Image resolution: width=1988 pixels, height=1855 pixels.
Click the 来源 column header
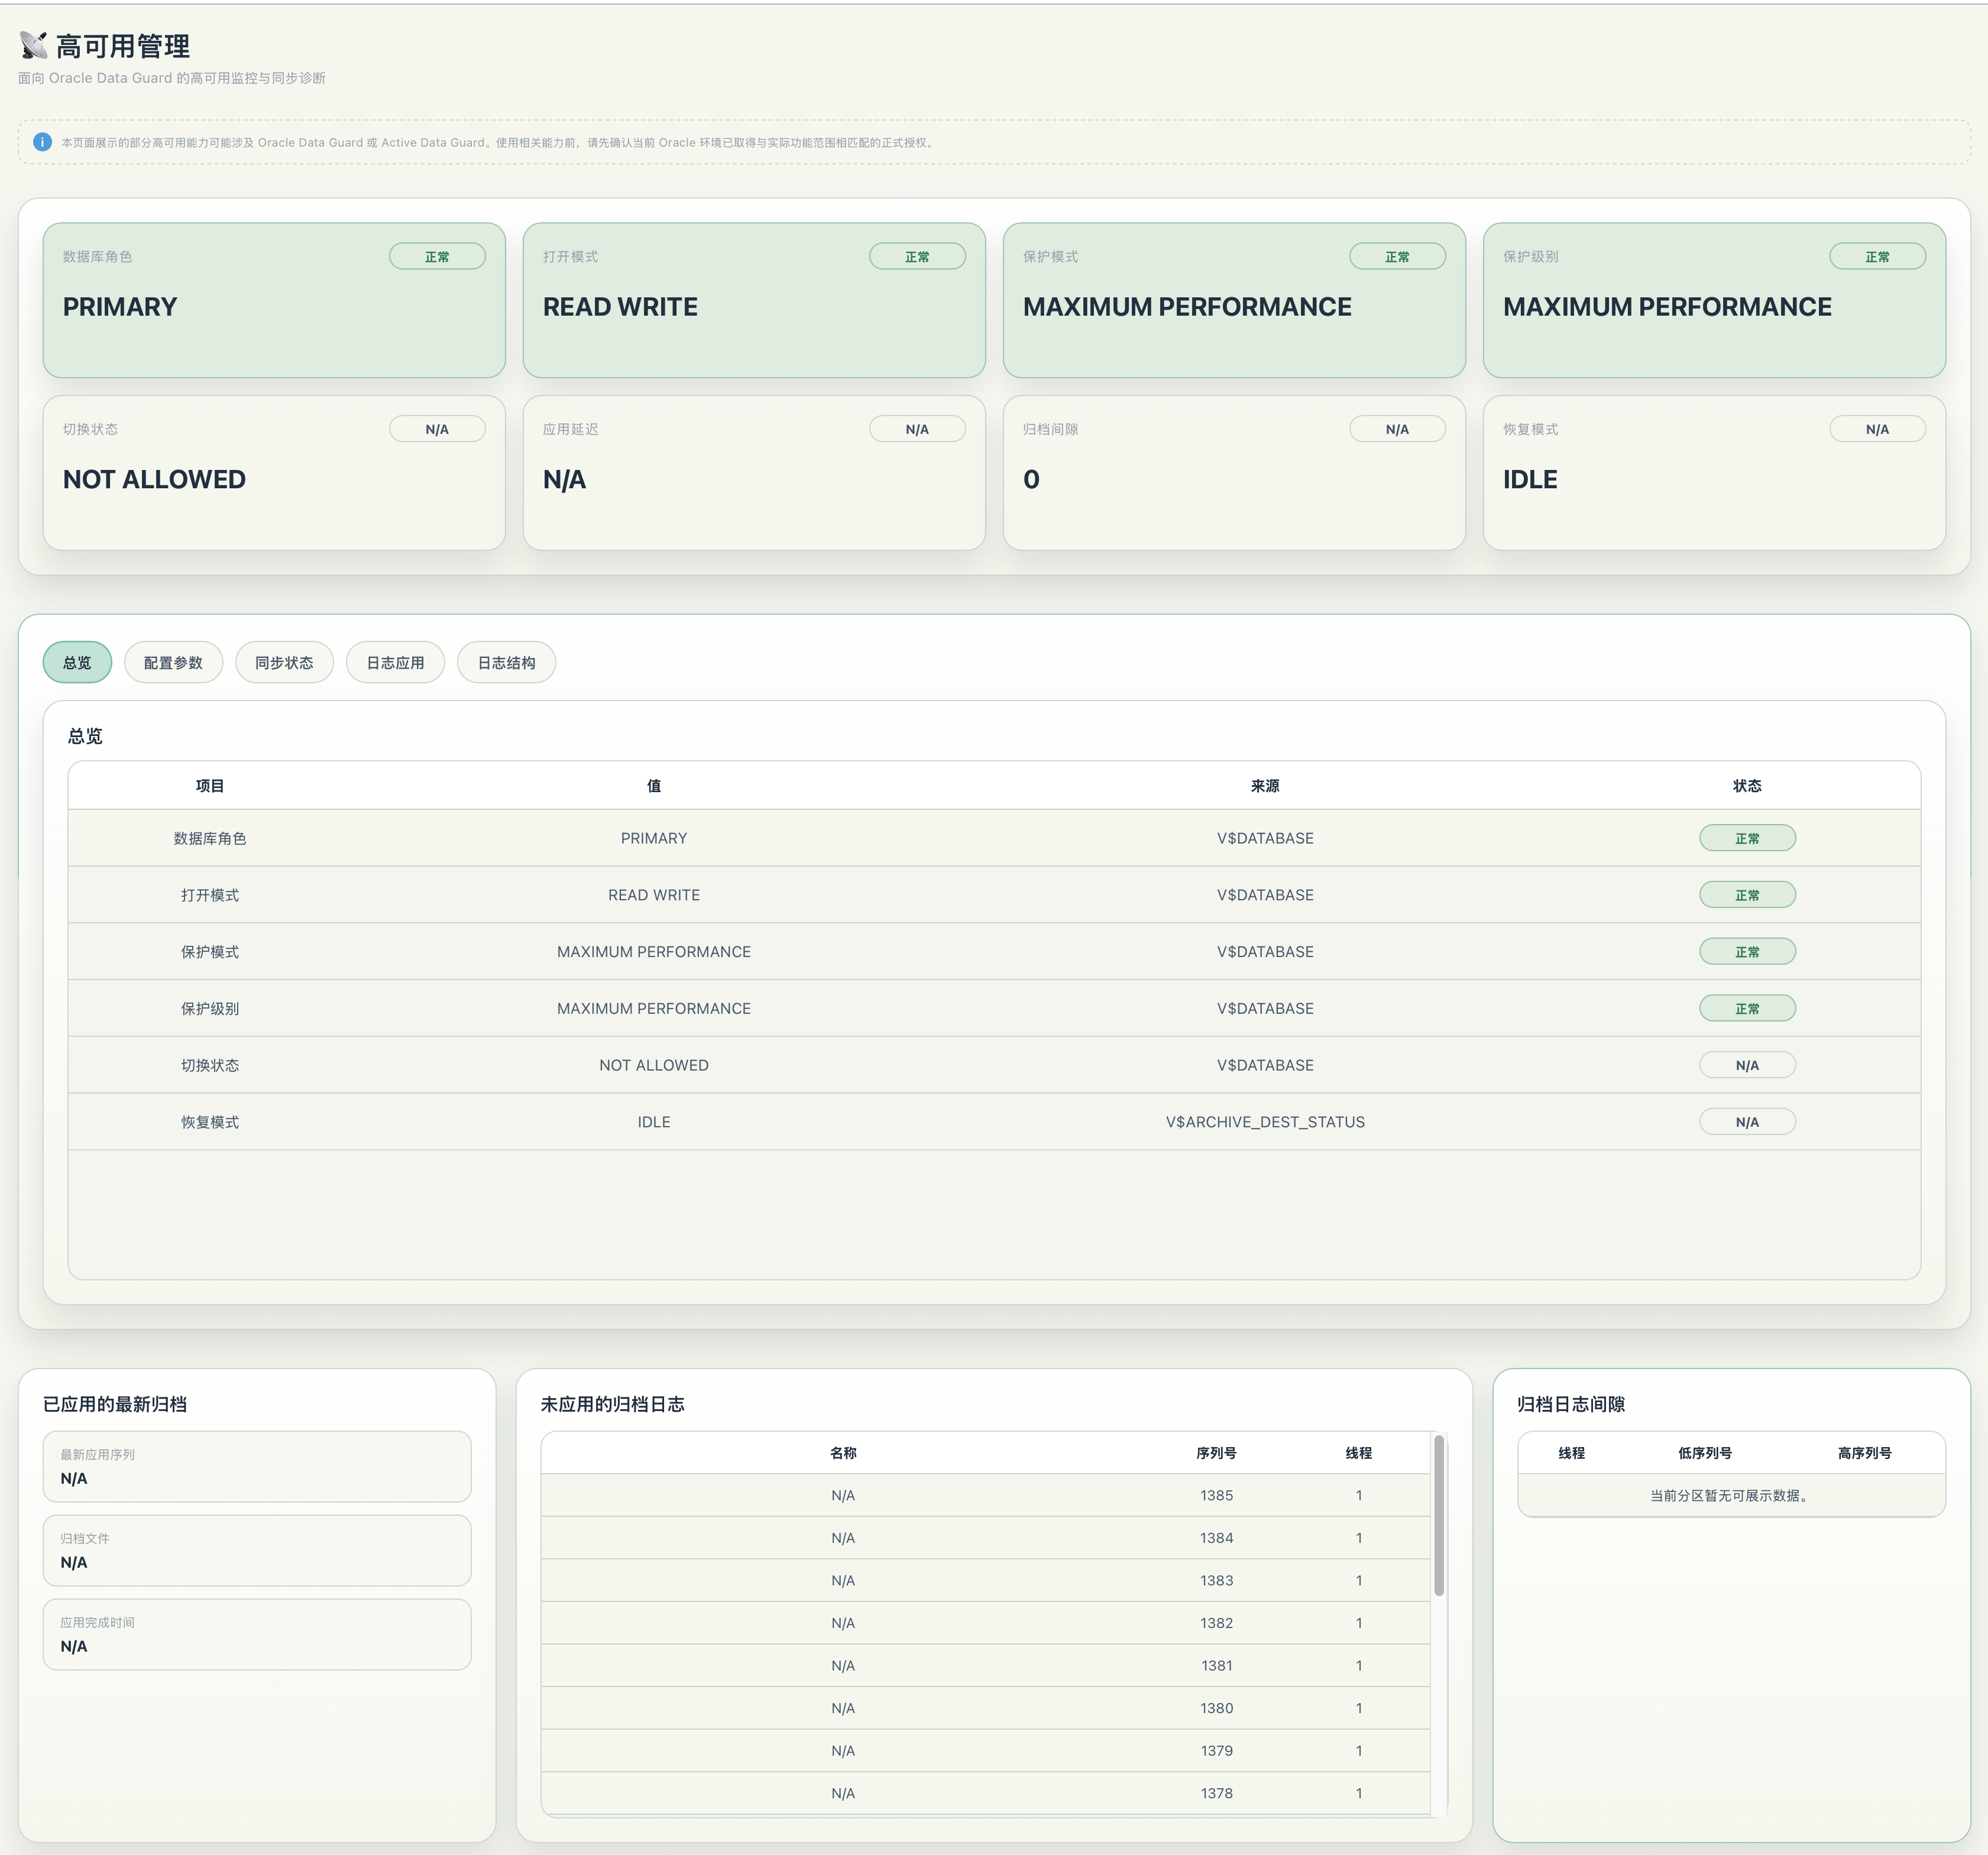tap(1265, 786)
